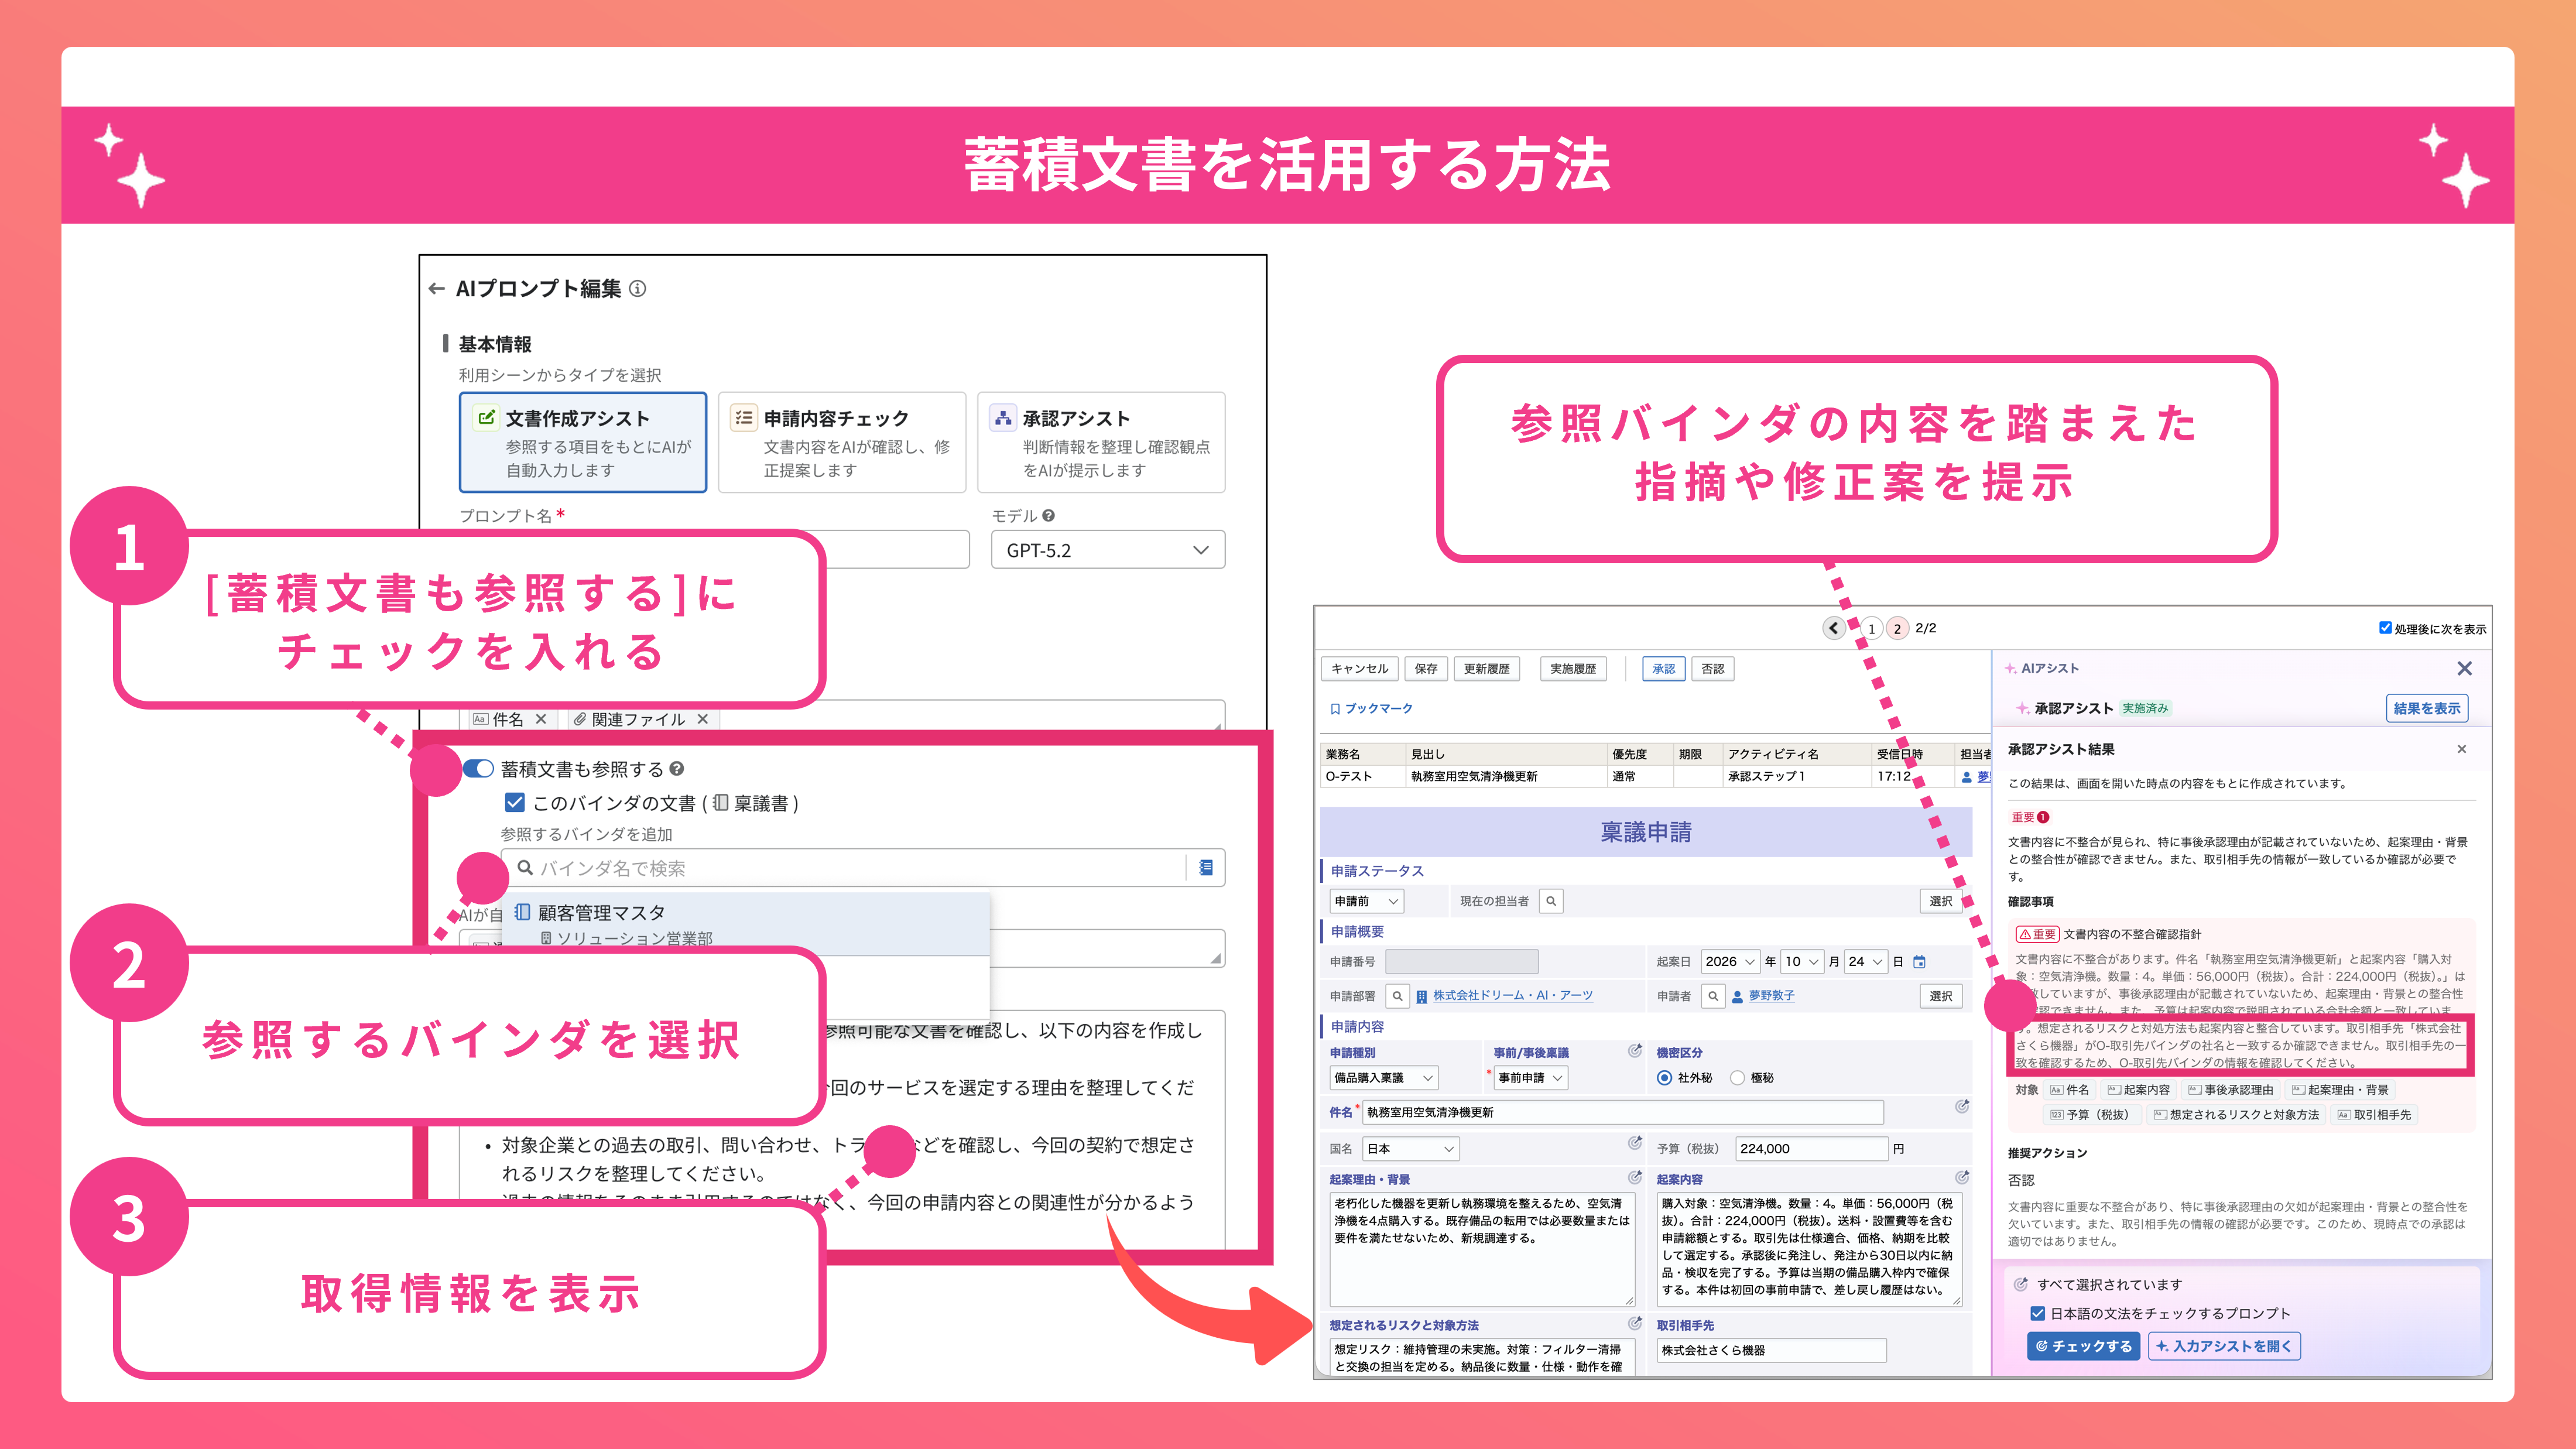Open the day dropdown showing 24
The height and width of the screenshot is (1449, 2576).
[x=1865, y=962]
